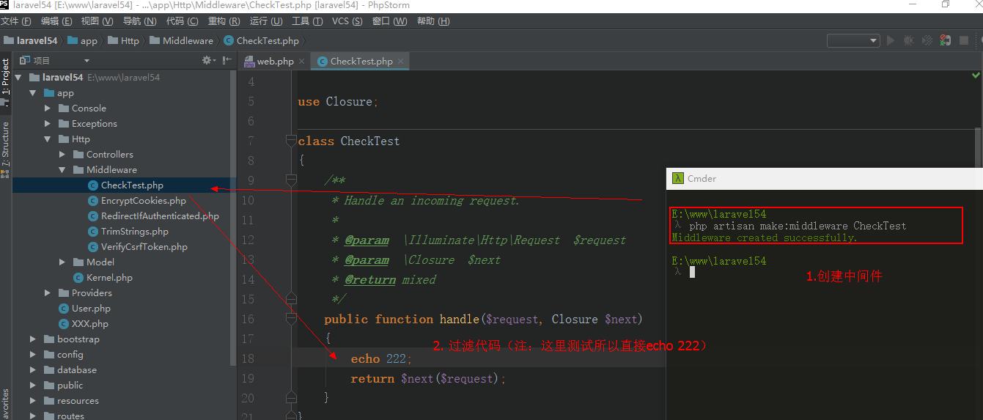Viewport: 983px width, 420px height.
Task: Expand the Controllers folder
Action: tap(62, 155)
